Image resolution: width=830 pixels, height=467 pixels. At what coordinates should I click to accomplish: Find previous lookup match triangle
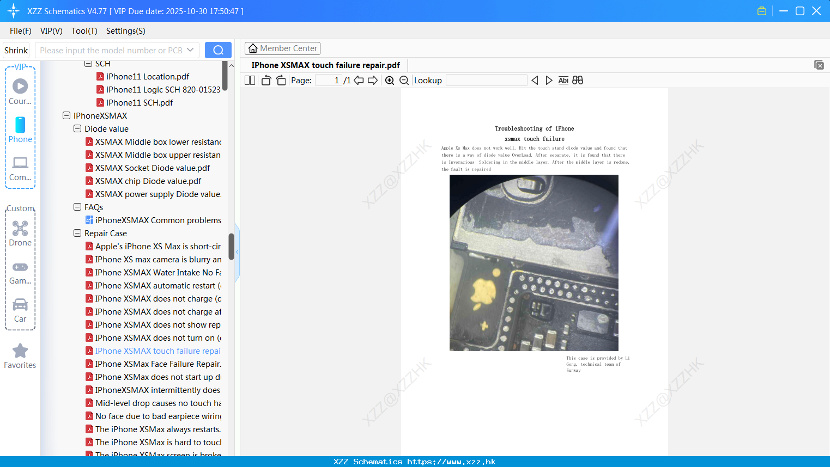[x=535, y=81]
